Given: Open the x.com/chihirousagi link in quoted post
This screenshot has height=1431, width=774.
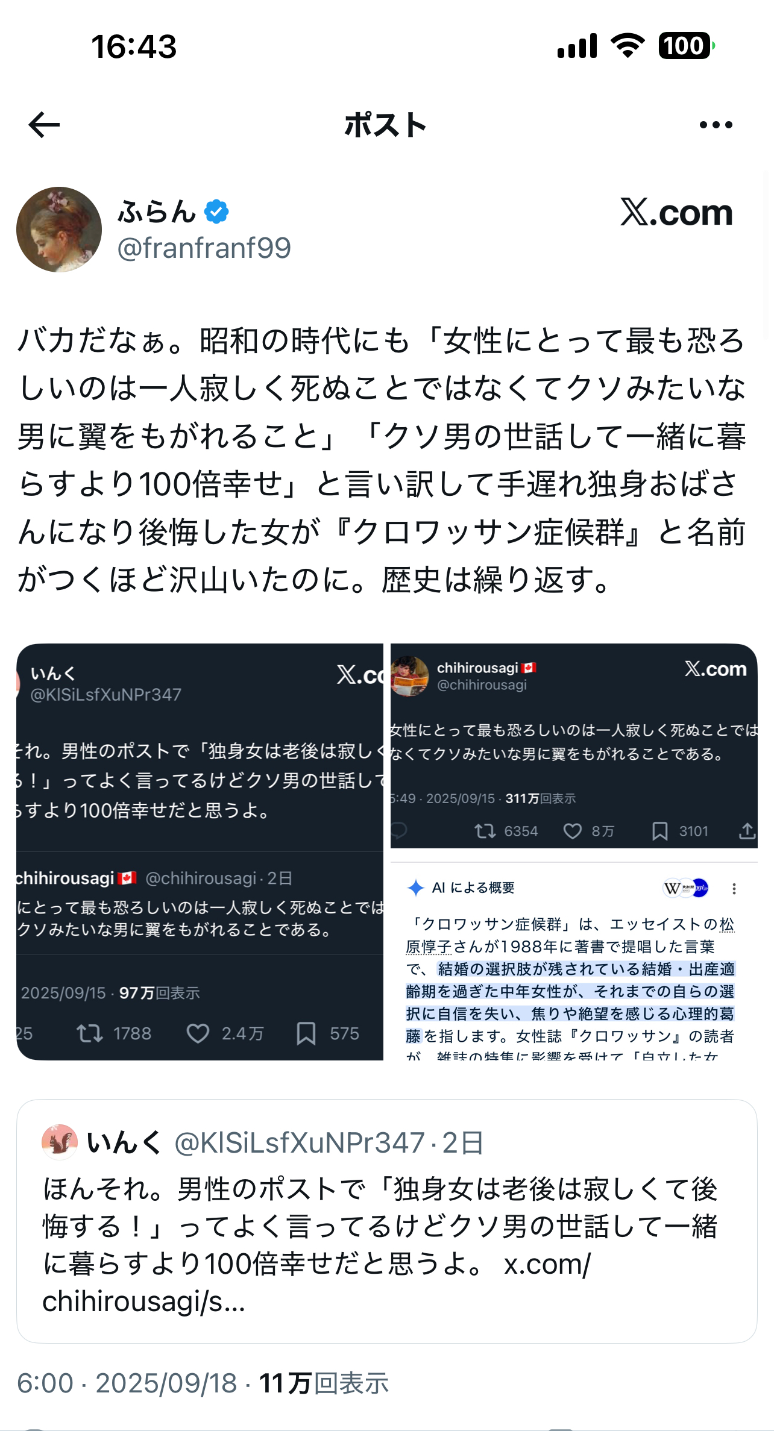Looking at the screenshot, I should [316, 1283].
